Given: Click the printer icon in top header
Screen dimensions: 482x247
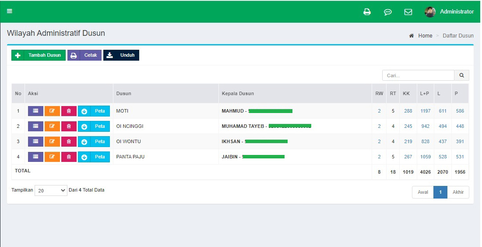Looking at the screenshot, I should click(x=367, y=12).
